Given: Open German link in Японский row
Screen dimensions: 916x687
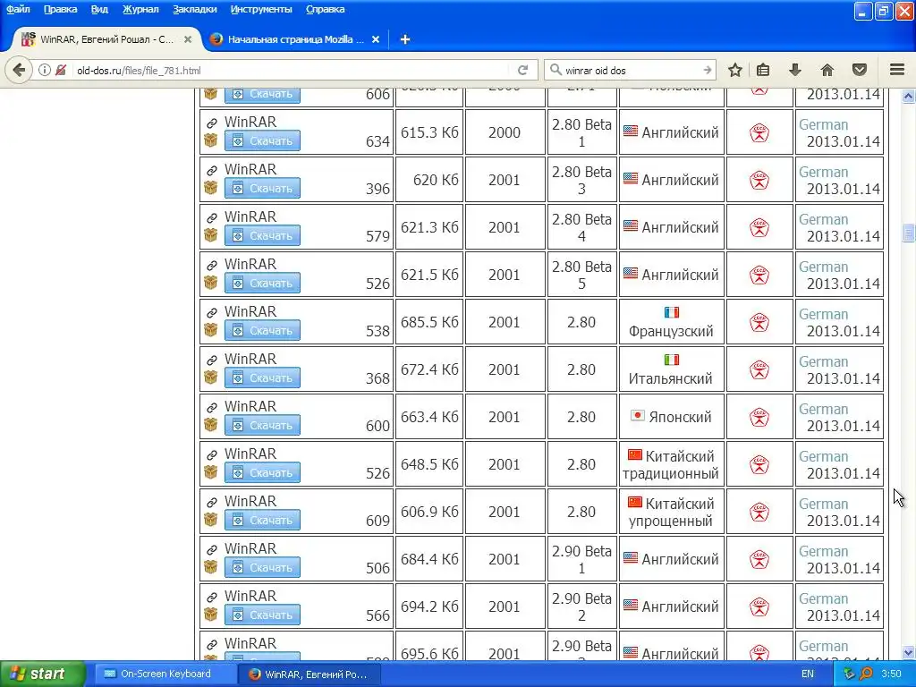Looking at the screenshot, I should (823, 409).
